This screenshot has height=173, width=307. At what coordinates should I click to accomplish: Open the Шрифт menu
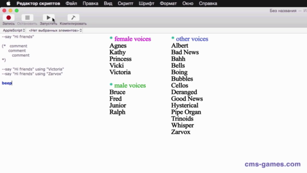tap(146, 3)
